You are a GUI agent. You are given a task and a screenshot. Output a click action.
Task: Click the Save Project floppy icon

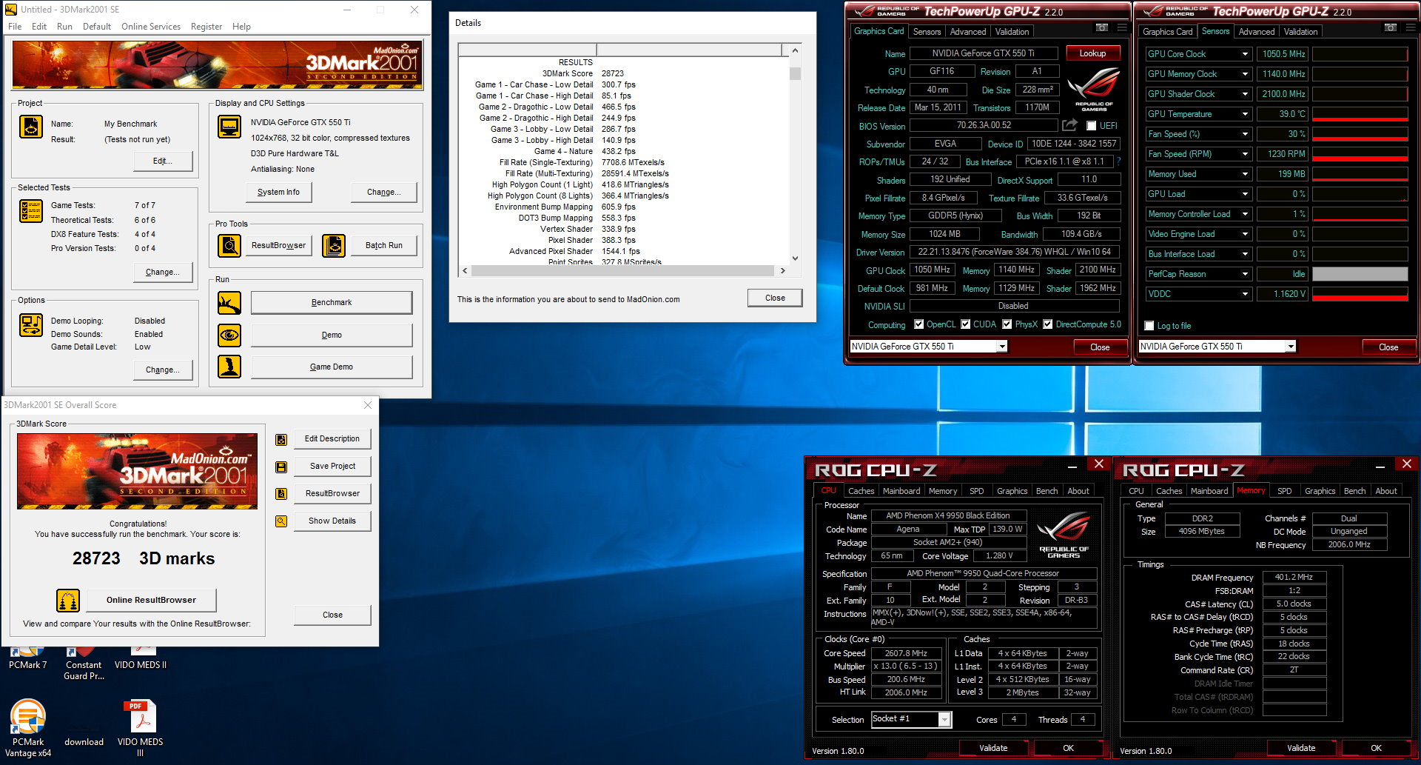click(281, 467)
